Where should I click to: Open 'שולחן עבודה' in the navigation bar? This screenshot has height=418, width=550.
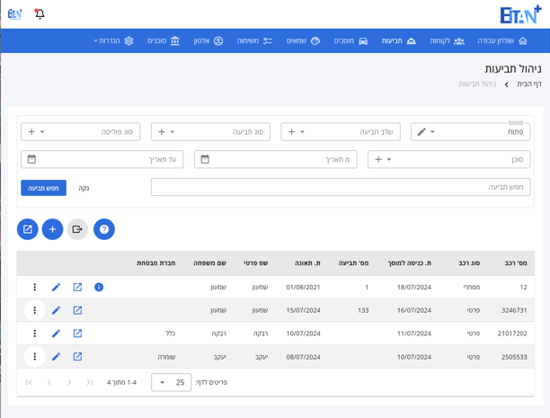(x=502, y=40)
